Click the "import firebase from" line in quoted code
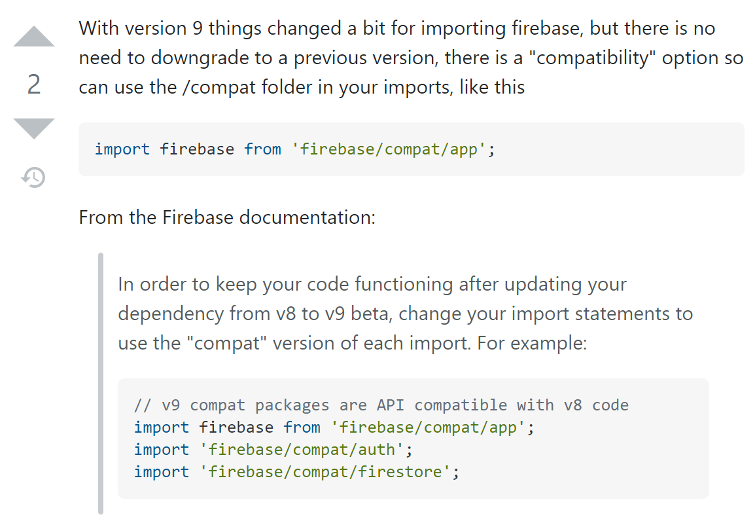Image resolution: width=755 pixels, height=523 pixels. pyautogui.click(x=334, y=427)
